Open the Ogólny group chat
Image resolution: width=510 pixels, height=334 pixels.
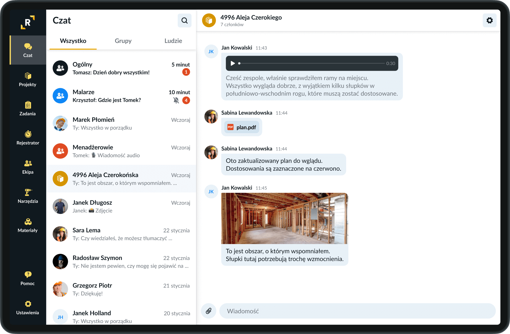[121, 68]
